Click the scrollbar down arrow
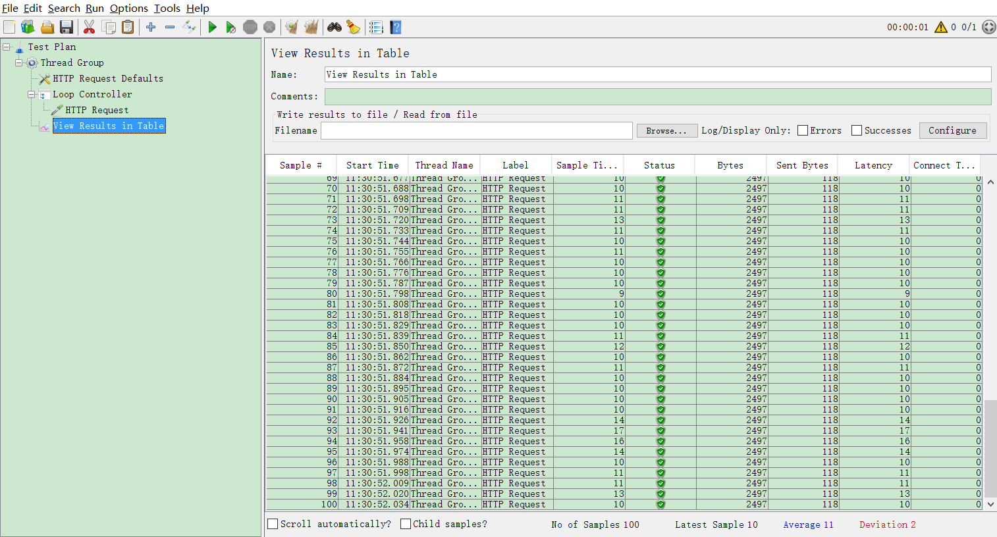997x537 pixels. [x=990, y=504]
